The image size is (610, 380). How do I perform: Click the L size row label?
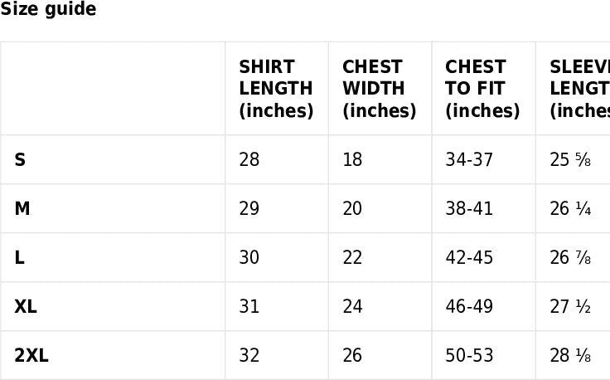coord(19,257)
